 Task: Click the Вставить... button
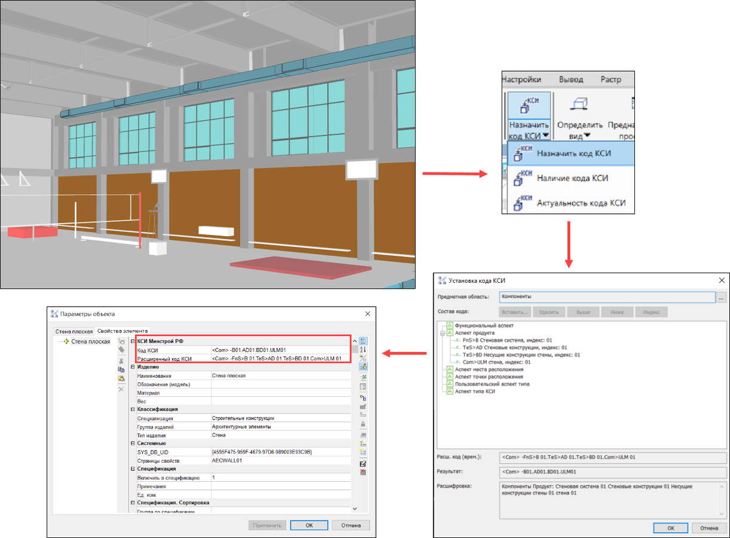(x=515, y=312)
